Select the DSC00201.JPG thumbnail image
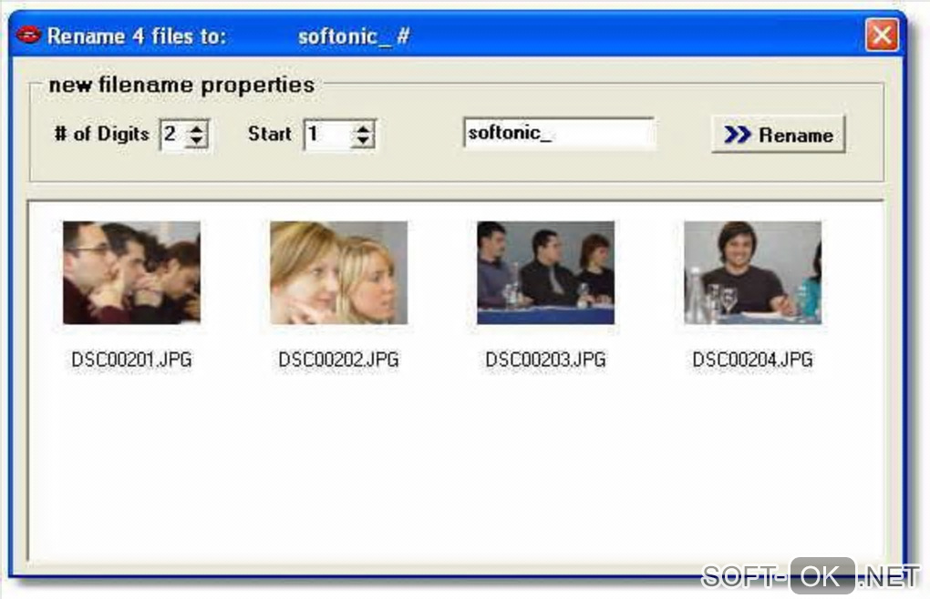 [131, 272]
